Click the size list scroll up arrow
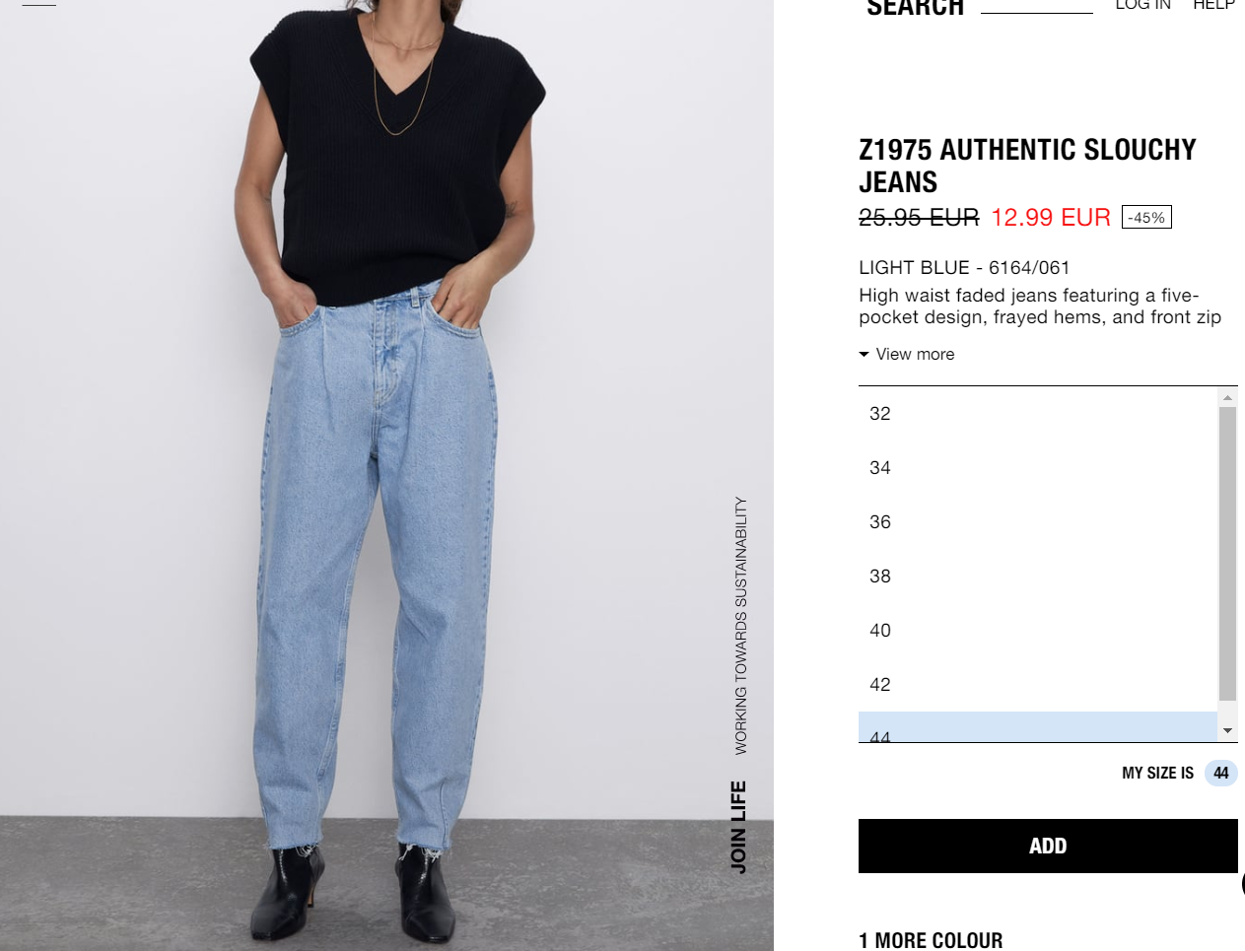 (1227, 397)
